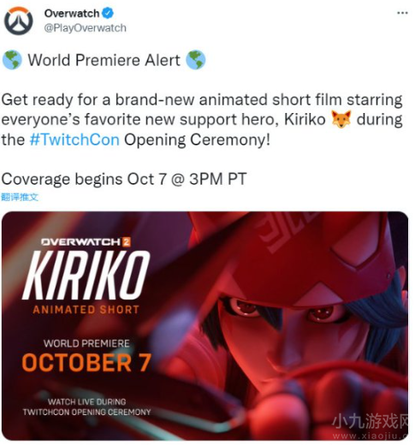Open the @PlayOverwatch handle link

tap(85, 28)
